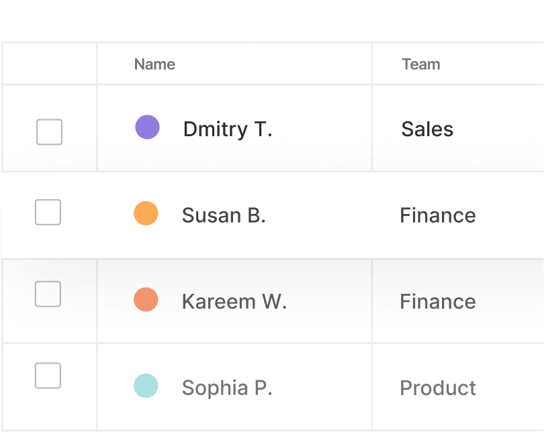Open the Susan B. name link
The image size is (544, 432).
pyautogui.click(x=224, y=215)
